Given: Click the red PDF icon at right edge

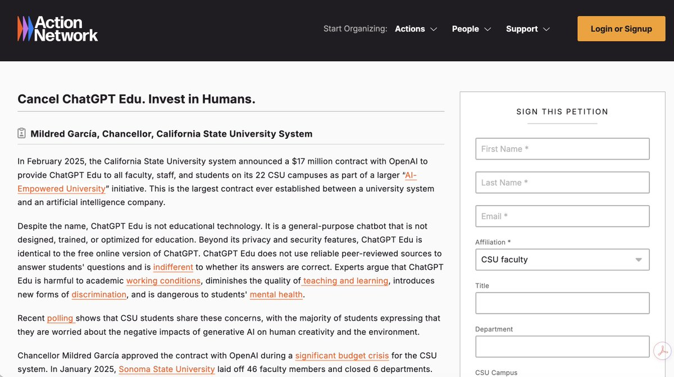Looking at the screenshot, I should pyautogui.click(x=662, y=351).
